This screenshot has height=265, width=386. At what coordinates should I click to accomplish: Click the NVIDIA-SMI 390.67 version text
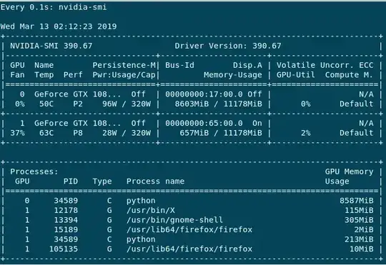click(x=51, y=46)
